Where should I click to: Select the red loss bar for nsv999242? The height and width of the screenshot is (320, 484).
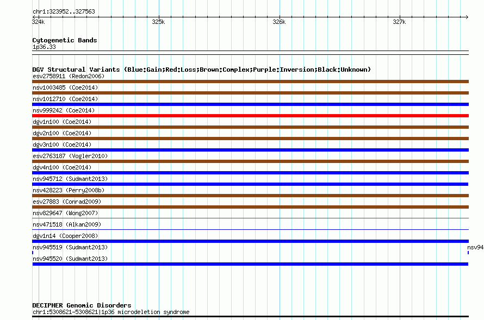(x=250, y=116)
